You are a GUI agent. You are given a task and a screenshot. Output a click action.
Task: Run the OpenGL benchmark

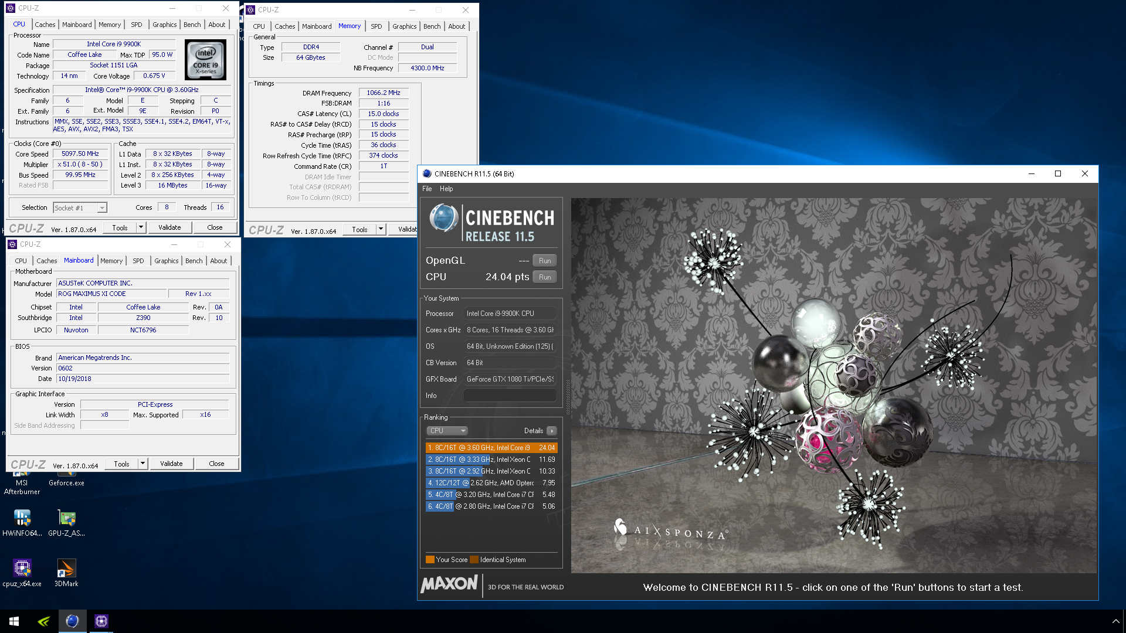[545, 261]
